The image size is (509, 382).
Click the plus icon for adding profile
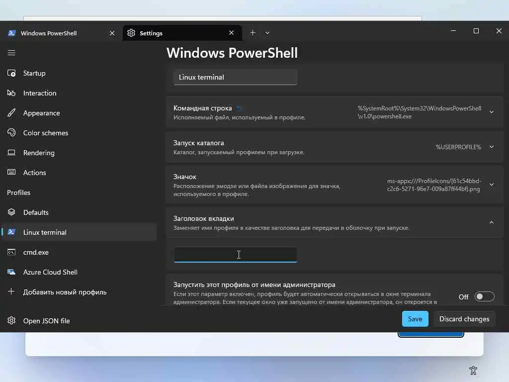(x=11, y=291)
